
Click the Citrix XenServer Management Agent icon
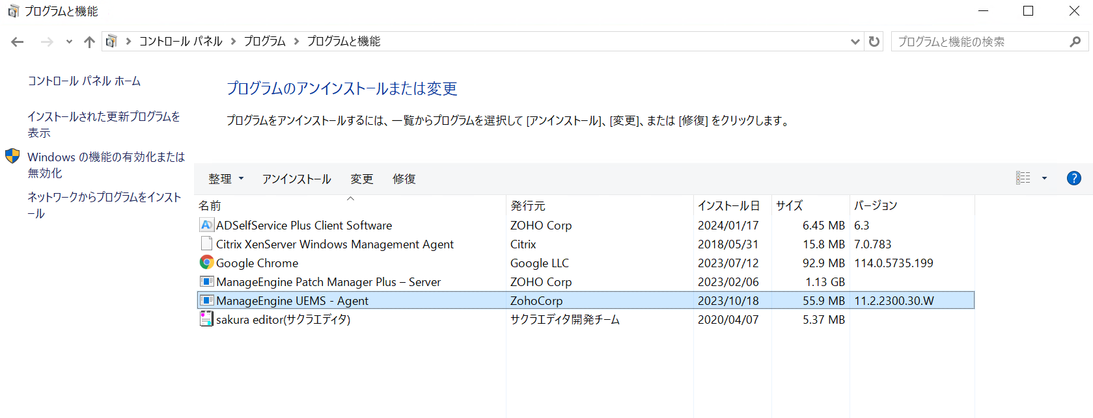pos(206,244)
